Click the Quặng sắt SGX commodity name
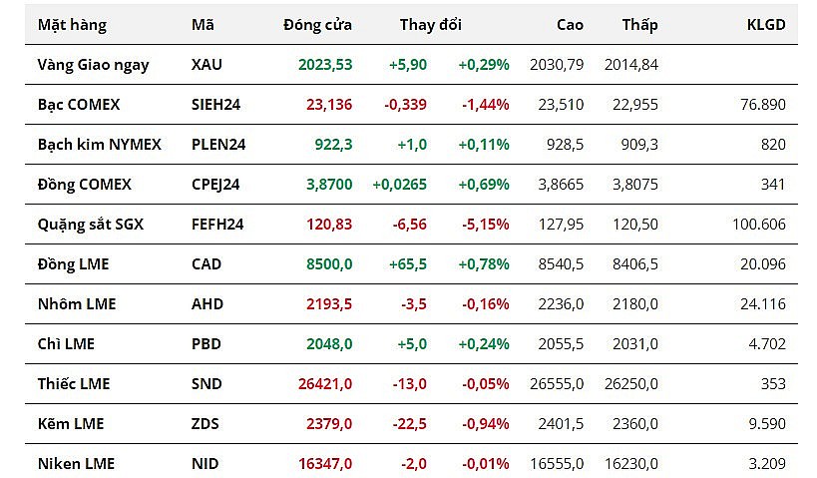Image resolution: width=817 pixels, height=478 pixels. (91, 225)
